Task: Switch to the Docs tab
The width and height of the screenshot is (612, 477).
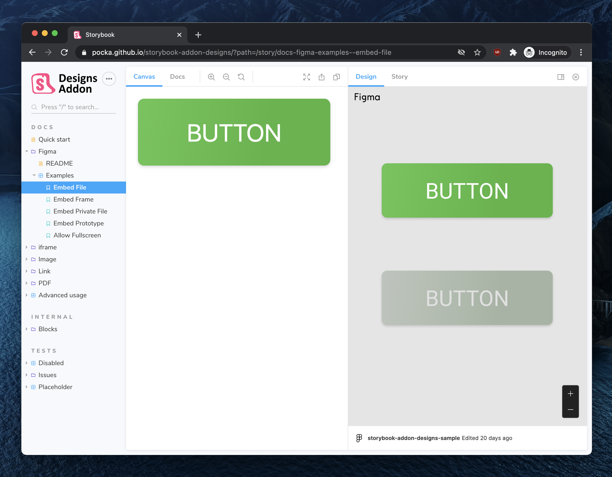Action: point(177,77)
